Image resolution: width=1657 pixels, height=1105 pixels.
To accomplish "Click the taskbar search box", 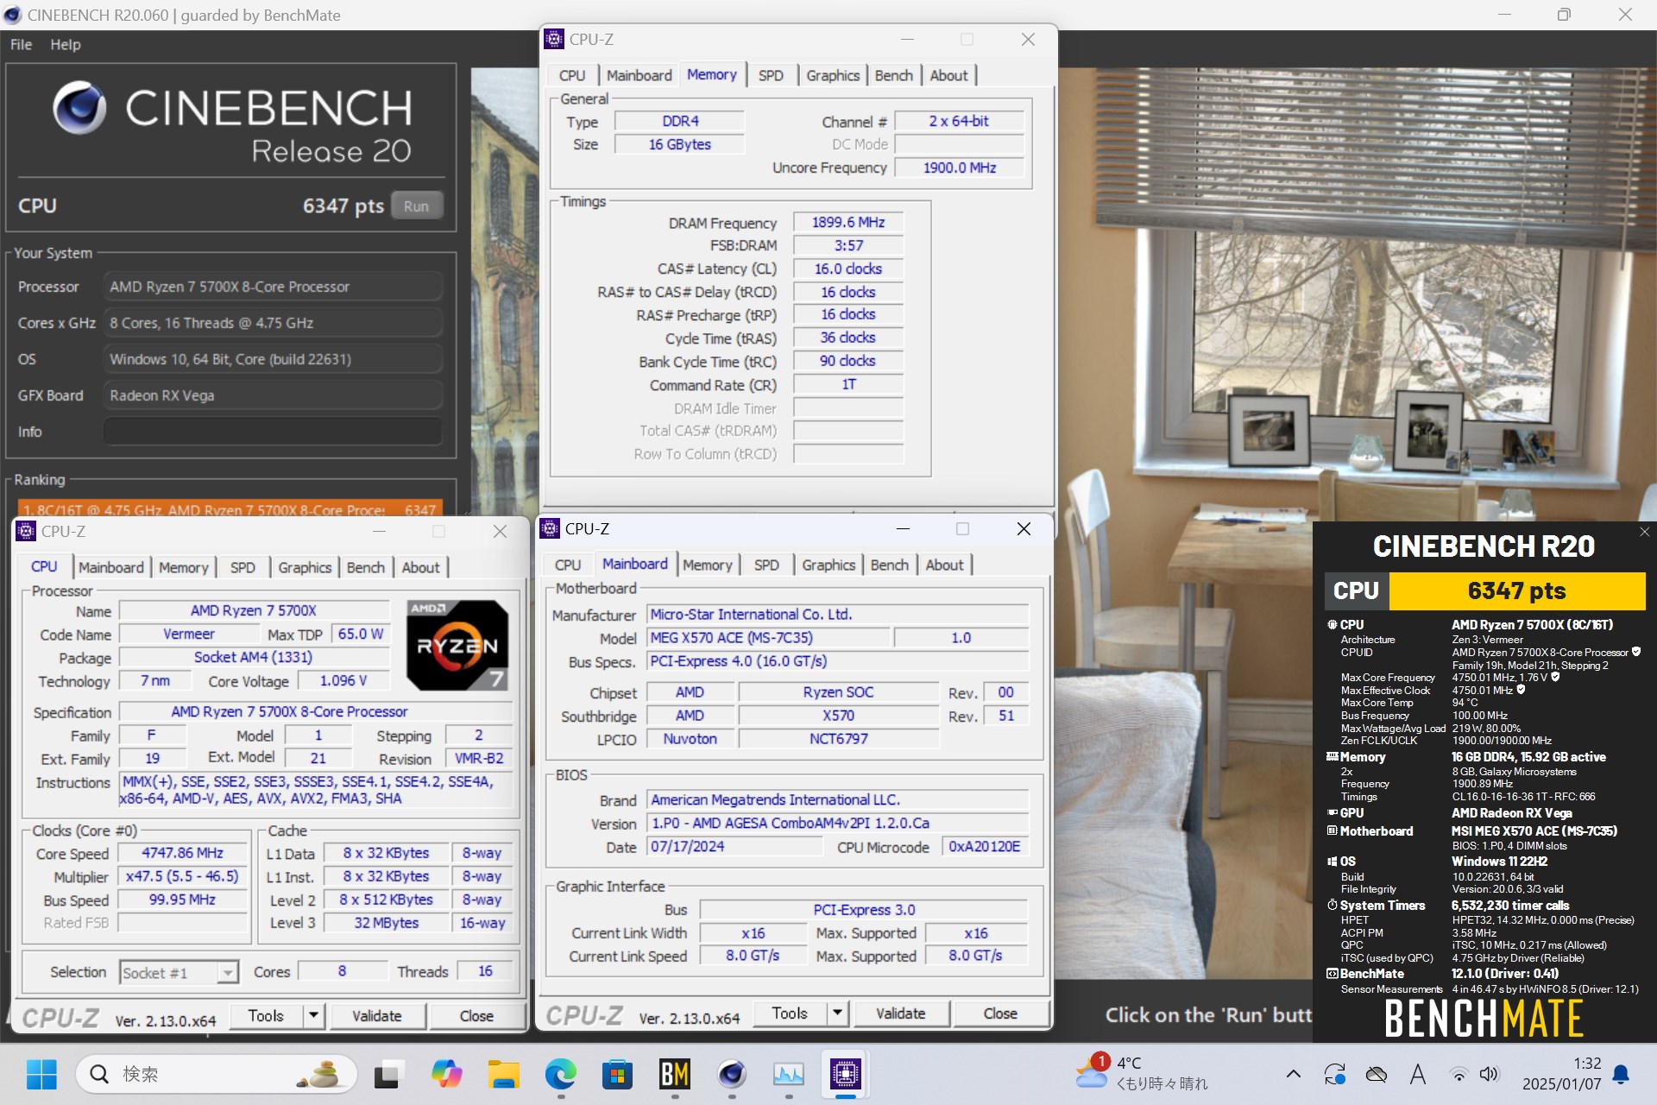I will [217, 1074].
